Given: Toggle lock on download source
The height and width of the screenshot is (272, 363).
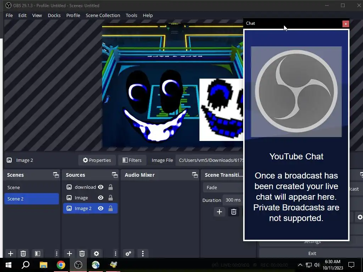Looking at the screenshot, I should [111, 187].
